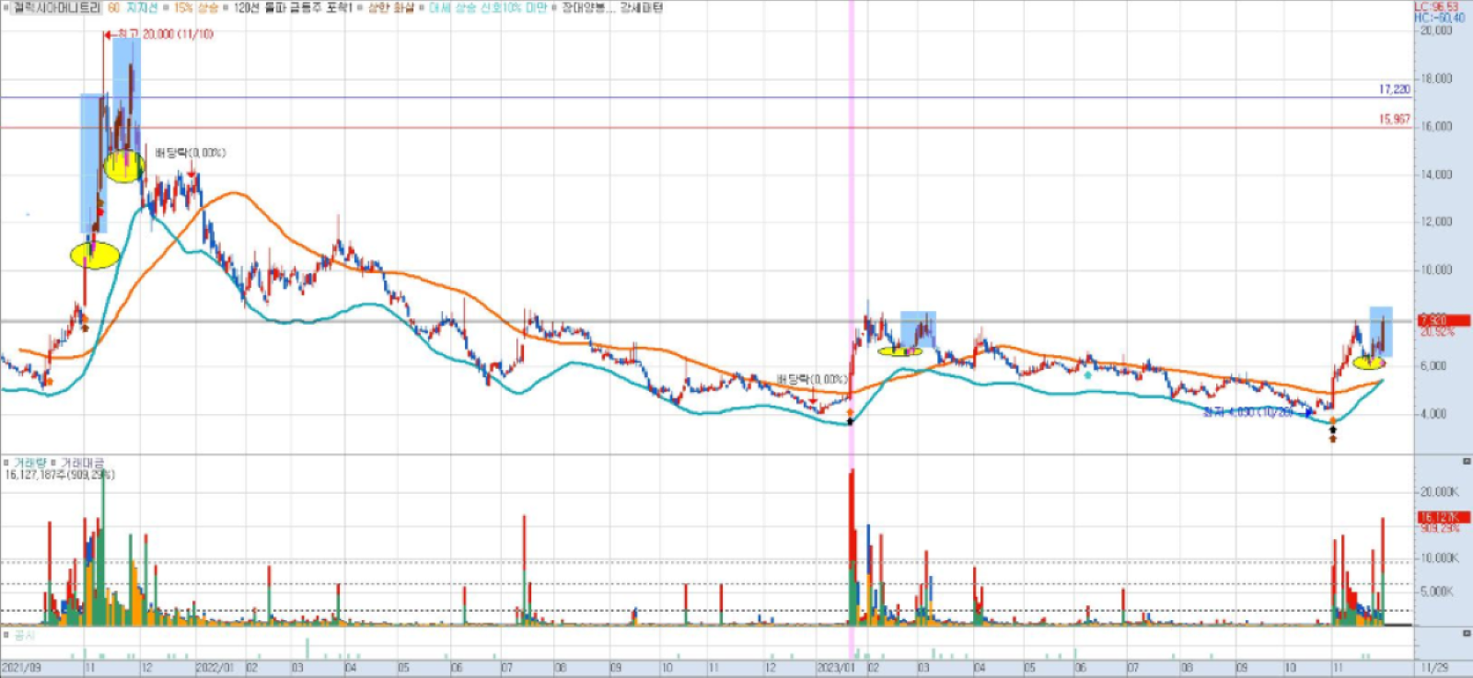Image resolution: width=1473 pixels, height=678 pixels.
Task: Click the 공시 panel's corner icon at its right edge
Action: click(1467, 633)
